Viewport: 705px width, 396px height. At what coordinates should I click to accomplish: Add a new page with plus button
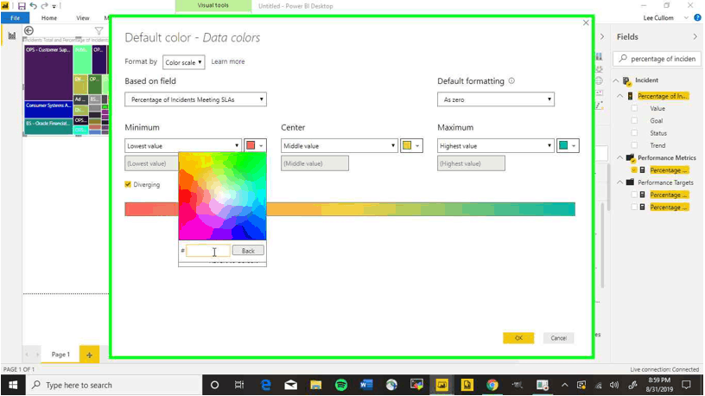point(89,354)
